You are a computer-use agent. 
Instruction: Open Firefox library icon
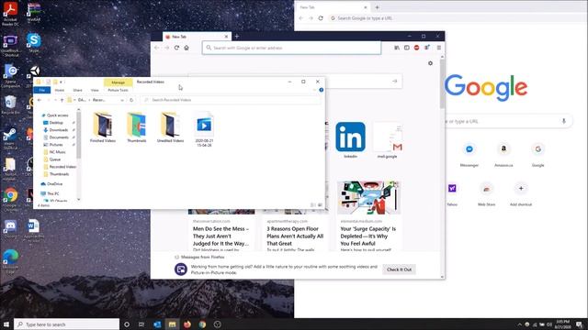click(397, 48)
